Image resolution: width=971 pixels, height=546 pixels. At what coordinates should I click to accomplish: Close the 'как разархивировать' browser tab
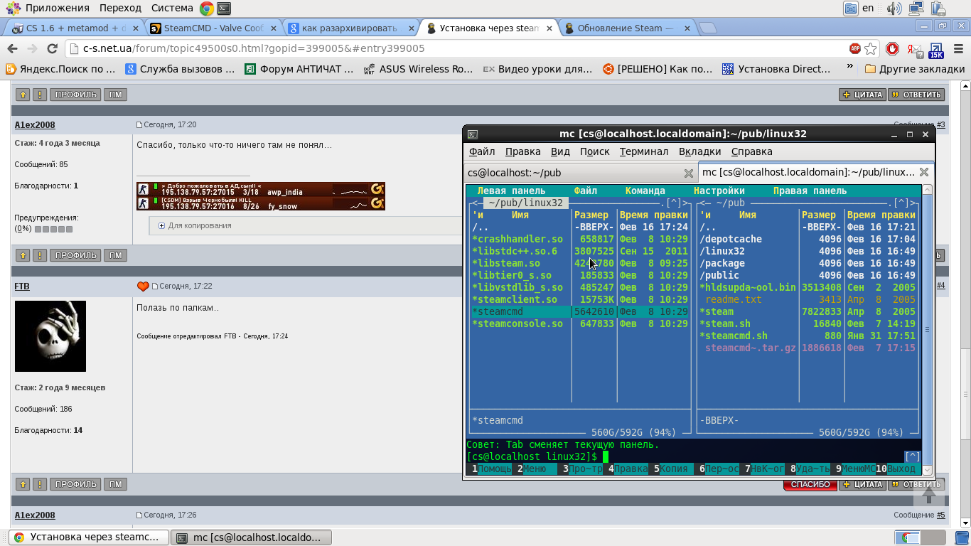coord(411,28)
